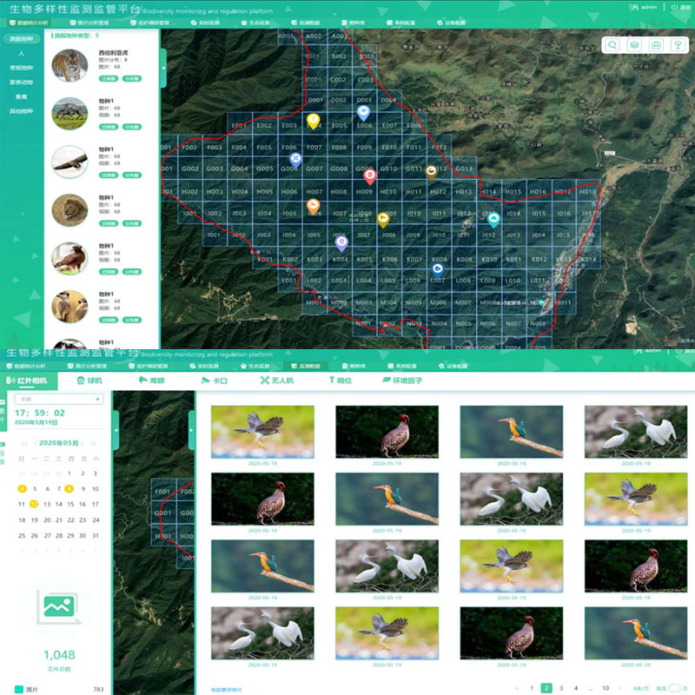Click the large image file count icon
This screenshot has height=695, width=695.
click(x=59, y=606)
